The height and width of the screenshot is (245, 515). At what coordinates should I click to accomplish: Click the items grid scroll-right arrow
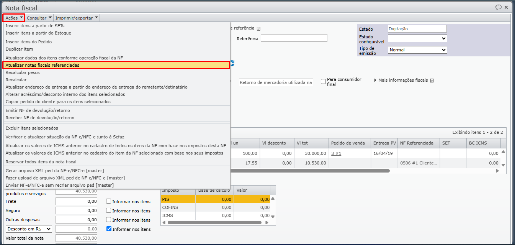[x=497, y=171]
